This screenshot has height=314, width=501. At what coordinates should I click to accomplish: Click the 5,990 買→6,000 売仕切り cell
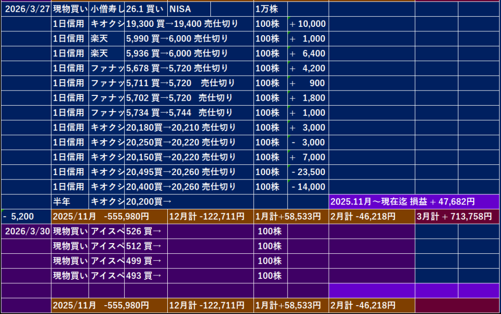(x=188, y=39)
